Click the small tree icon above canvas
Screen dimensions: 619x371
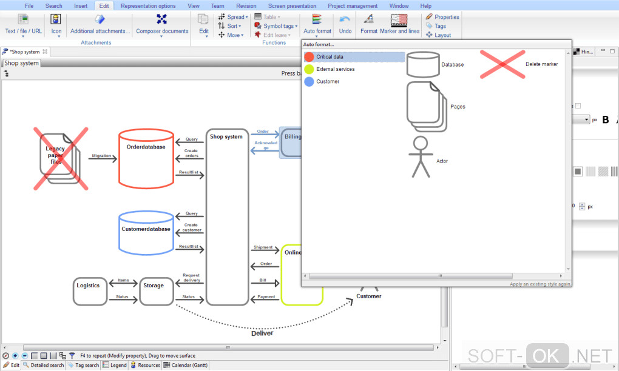click(x=6, y=74)
